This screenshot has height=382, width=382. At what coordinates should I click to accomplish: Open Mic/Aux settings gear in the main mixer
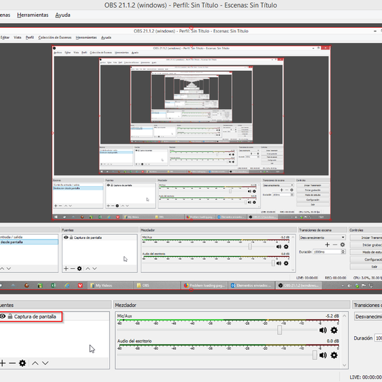334,331
